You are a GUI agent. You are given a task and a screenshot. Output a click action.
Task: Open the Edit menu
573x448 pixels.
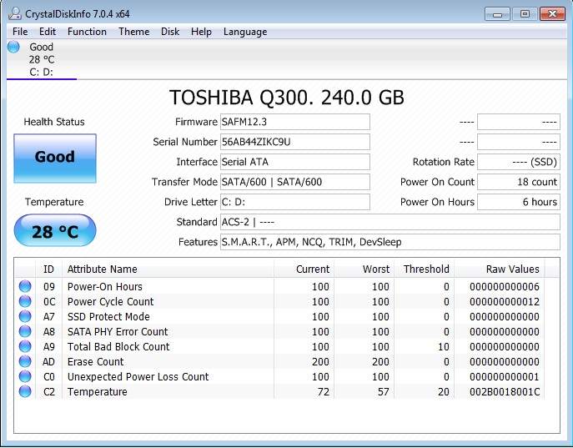[x=48, y=32]
